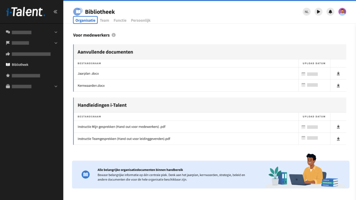This screenshot has width=356, height=200.
Task: Click calendar icon in Jaarplan row
Action: (303, 74)
